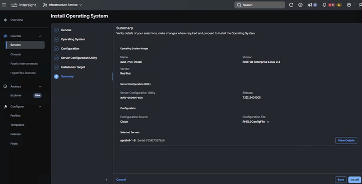Click the New badge beside Explorer

tap(37, 96)
